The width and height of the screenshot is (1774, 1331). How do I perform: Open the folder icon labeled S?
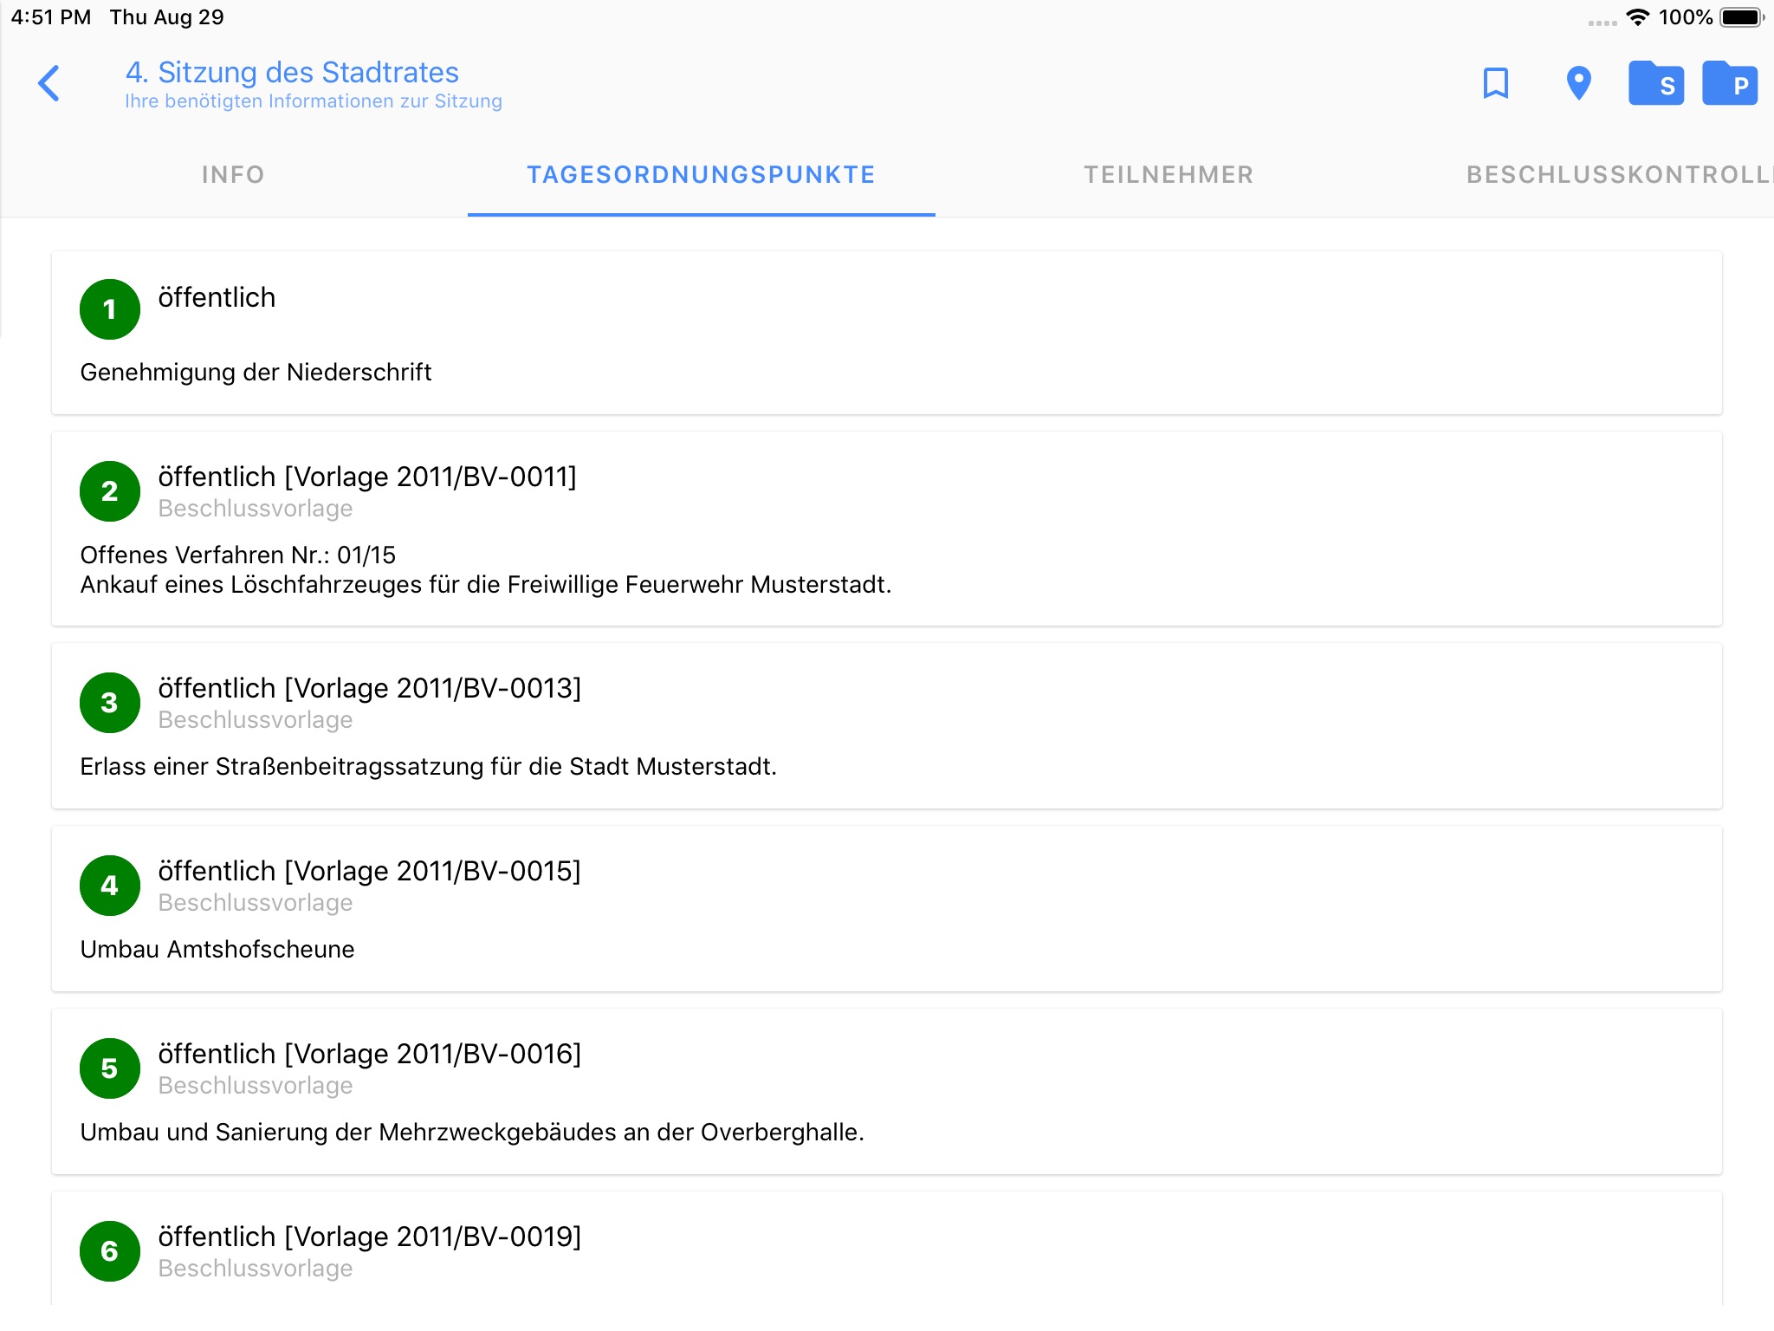pos(1655,84)
